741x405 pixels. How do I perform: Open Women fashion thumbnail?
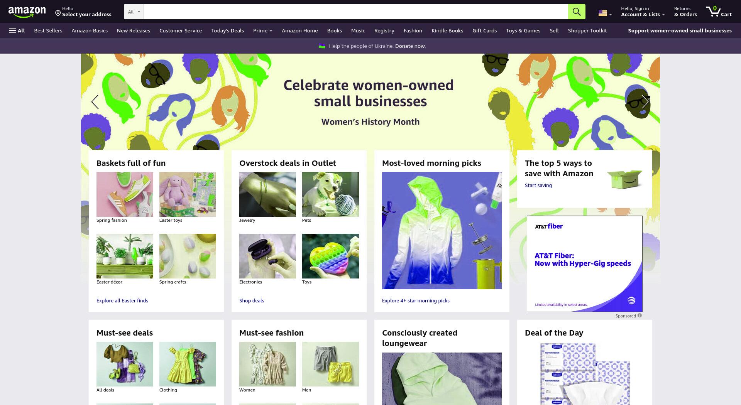(267, 364)
